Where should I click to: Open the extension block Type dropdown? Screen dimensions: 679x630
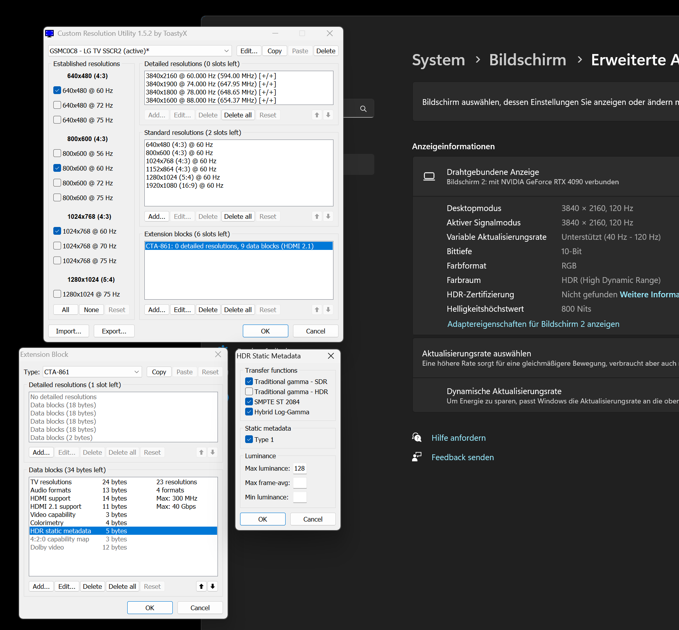[x=137, y=372]
